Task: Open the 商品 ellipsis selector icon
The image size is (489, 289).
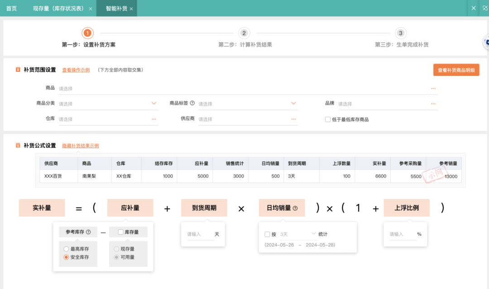Action: pyautogui.click(x=433, y=88)
